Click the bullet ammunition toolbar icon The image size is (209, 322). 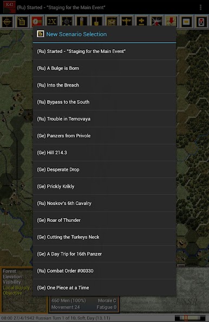[82, 22]
